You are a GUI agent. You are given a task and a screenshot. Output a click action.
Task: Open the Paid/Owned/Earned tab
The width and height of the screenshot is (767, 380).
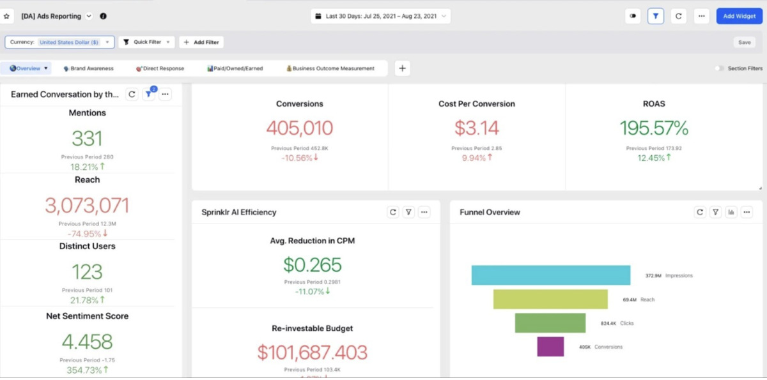(235, 68)
